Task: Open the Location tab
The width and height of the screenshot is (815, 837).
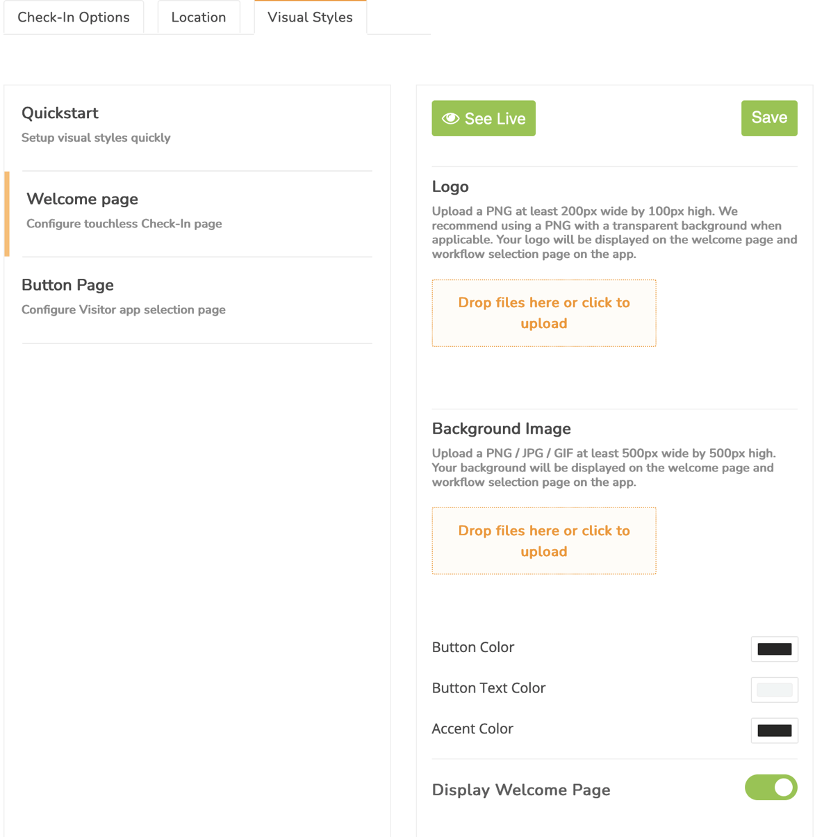Action: coord(198,17)
